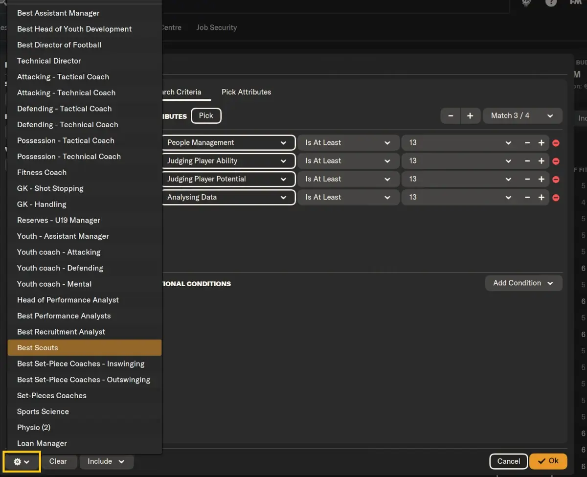
Task: Choose Technical Director from the list
Action: (85, 61)
